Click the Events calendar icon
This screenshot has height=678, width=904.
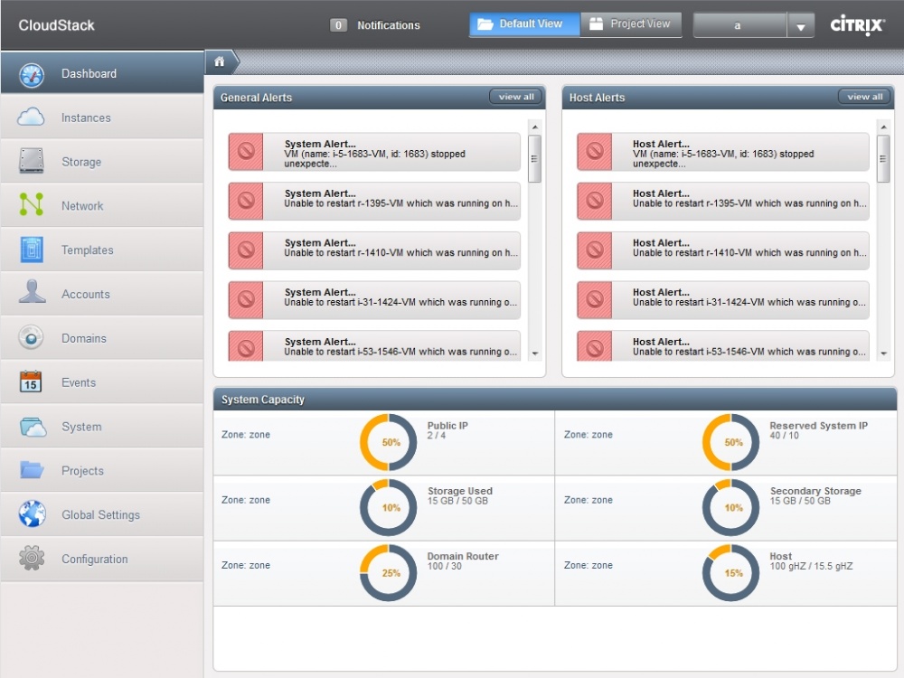(x=31, y=381)
